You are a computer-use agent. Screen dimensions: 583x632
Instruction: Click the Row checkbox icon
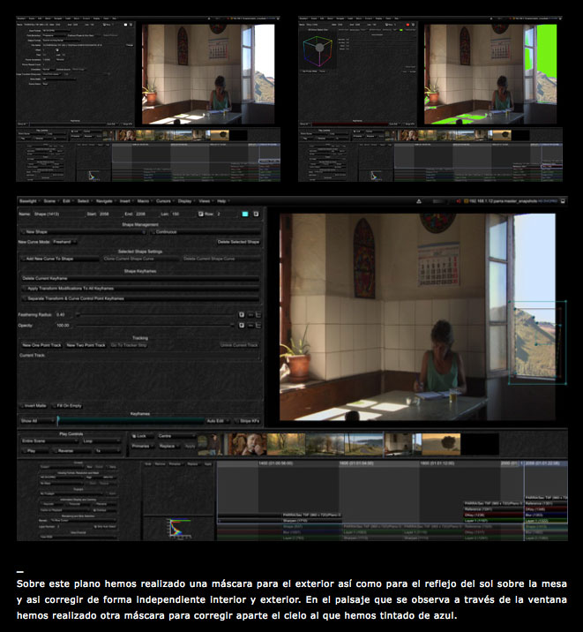199,214
